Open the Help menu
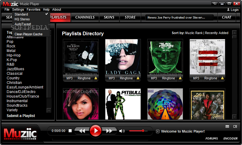 [46, 9]
